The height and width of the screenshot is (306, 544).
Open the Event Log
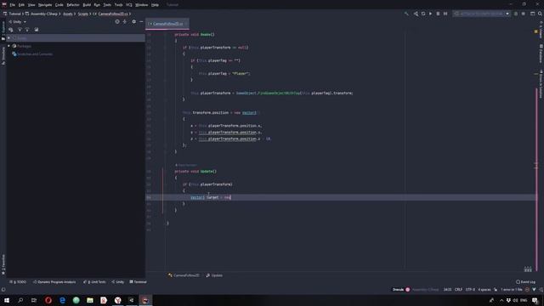coord(525,282)
